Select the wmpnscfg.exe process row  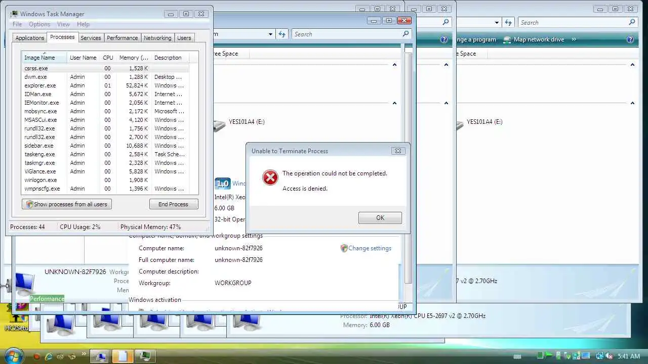[105, 189]
